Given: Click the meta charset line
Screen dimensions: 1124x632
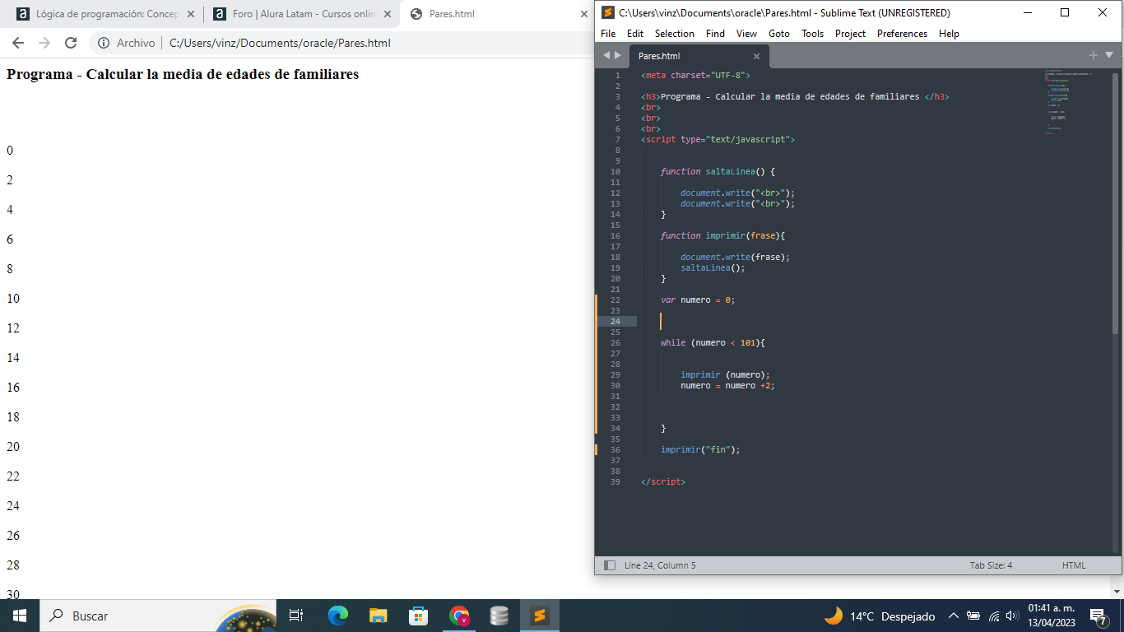Looking at the screenshot, I should [x=695, y=75].
